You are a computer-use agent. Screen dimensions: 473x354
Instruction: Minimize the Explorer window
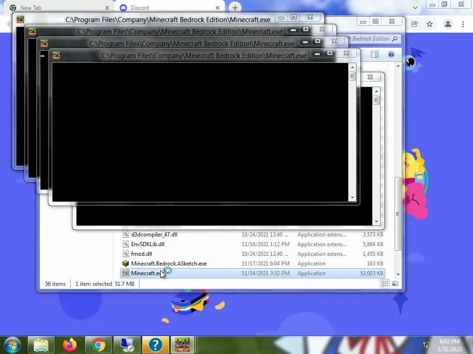point(363,22)
